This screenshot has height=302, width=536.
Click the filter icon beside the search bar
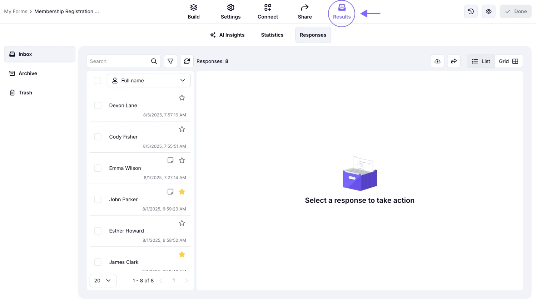point(170,61)
